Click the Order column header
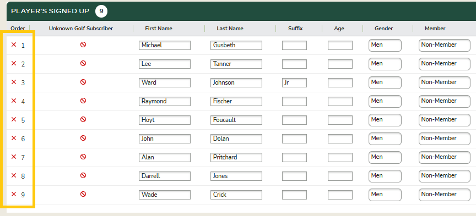The width and height of the screenshot is (476, 216). (18, 29)
